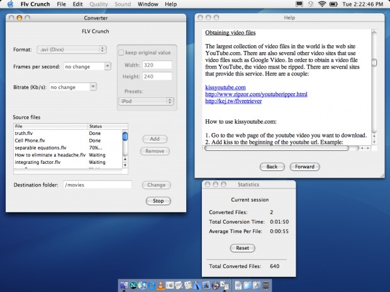
Task: Open the ripzor.com youtuberipper link
Action: [x=256, y=94]
